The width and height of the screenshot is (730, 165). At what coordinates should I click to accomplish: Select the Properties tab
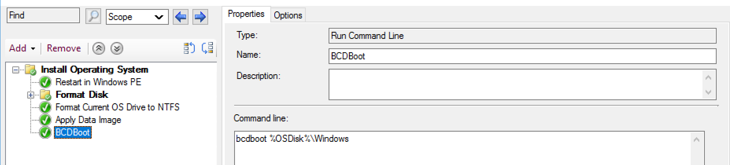246,14
